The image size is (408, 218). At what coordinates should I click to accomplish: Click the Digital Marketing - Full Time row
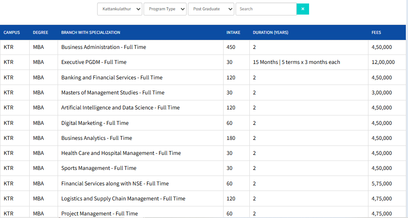click(95, 123)
